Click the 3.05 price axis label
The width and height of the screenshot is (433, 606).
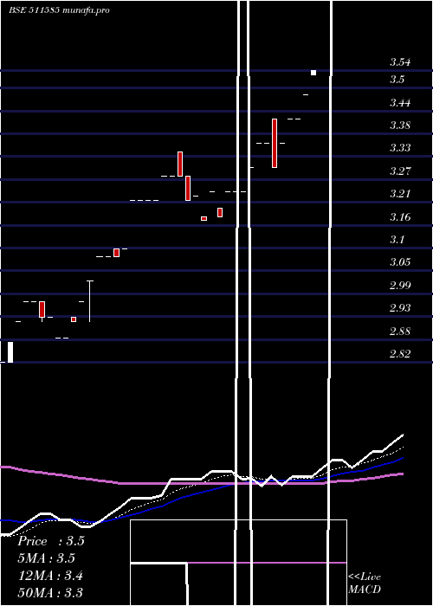pyautogui.click(x=400, y=262)
